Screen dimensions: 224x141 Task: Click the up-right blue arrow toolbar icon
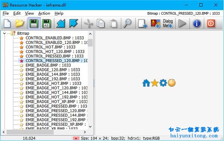tap(74, 24)
